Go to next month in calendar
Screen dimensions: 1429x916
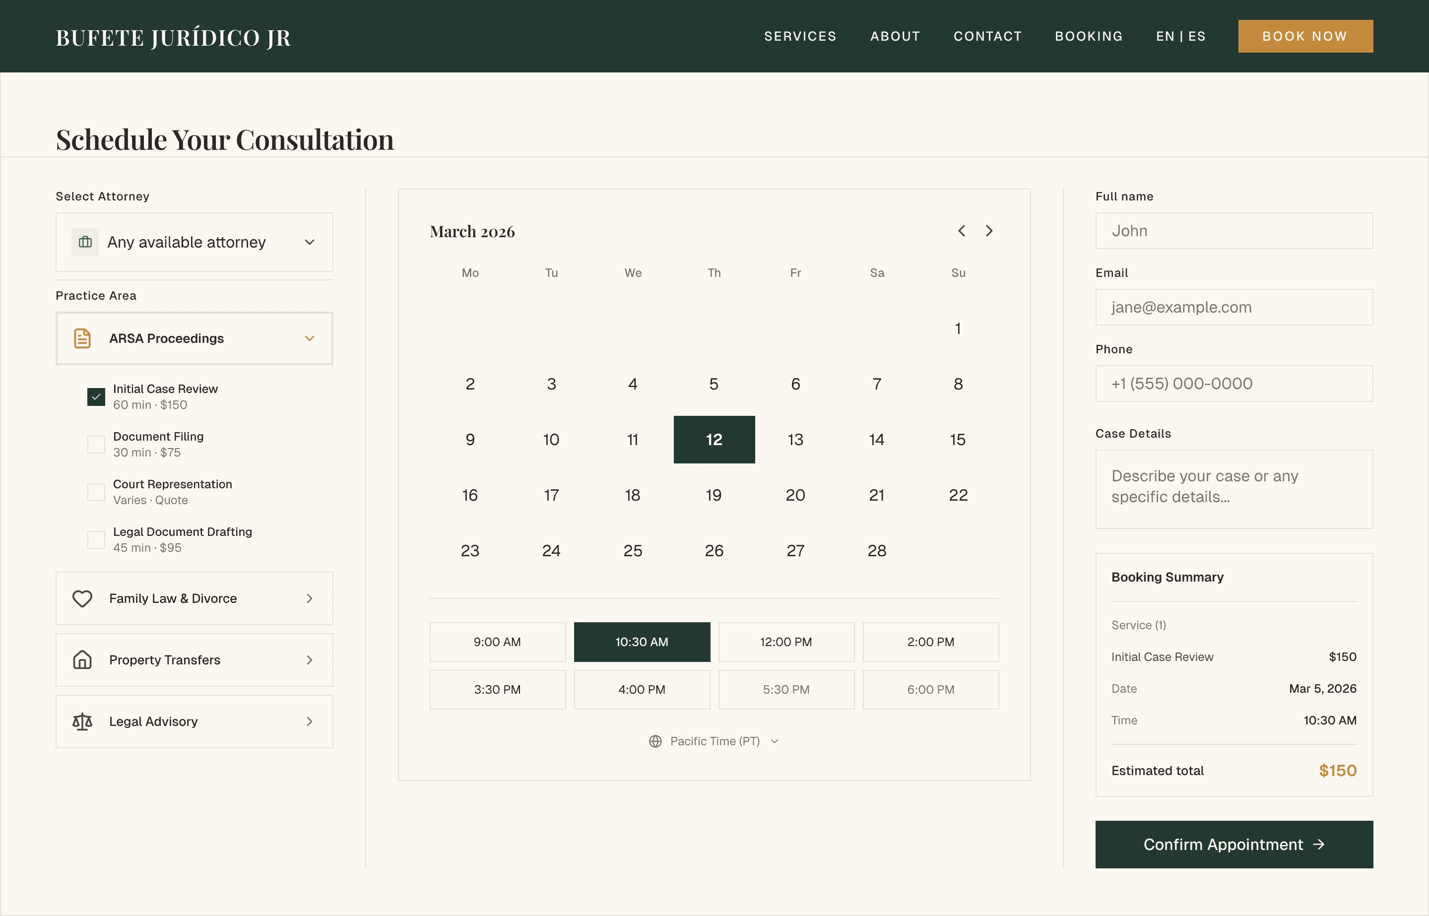989,231
